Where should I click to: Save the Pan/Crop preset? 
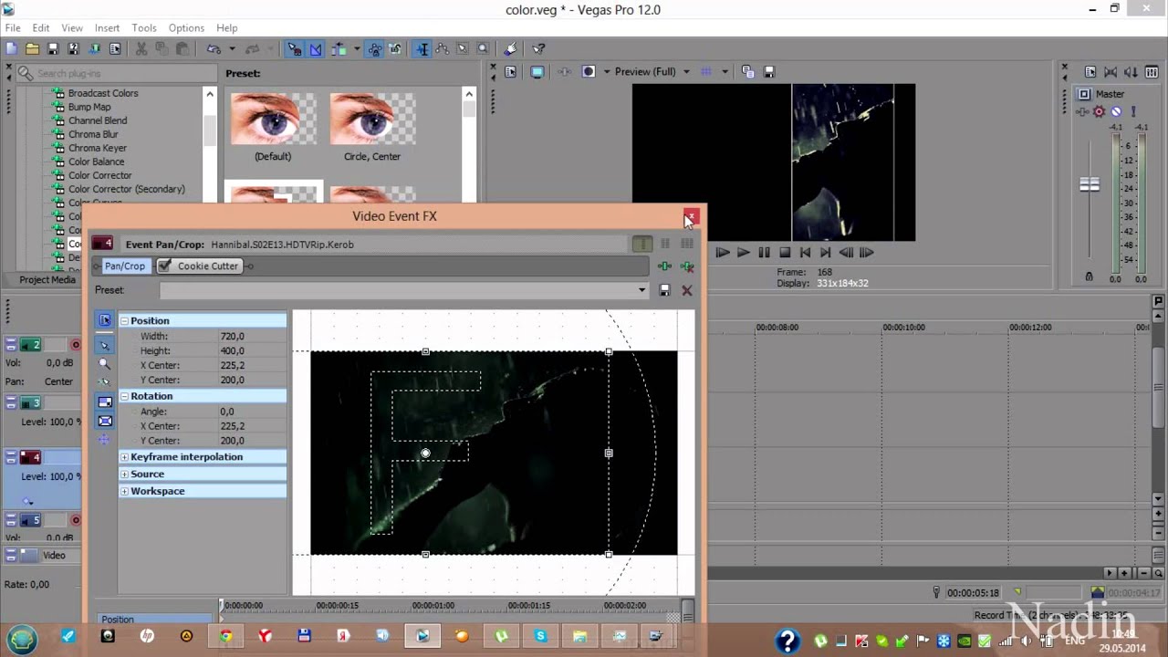point(664,290)
